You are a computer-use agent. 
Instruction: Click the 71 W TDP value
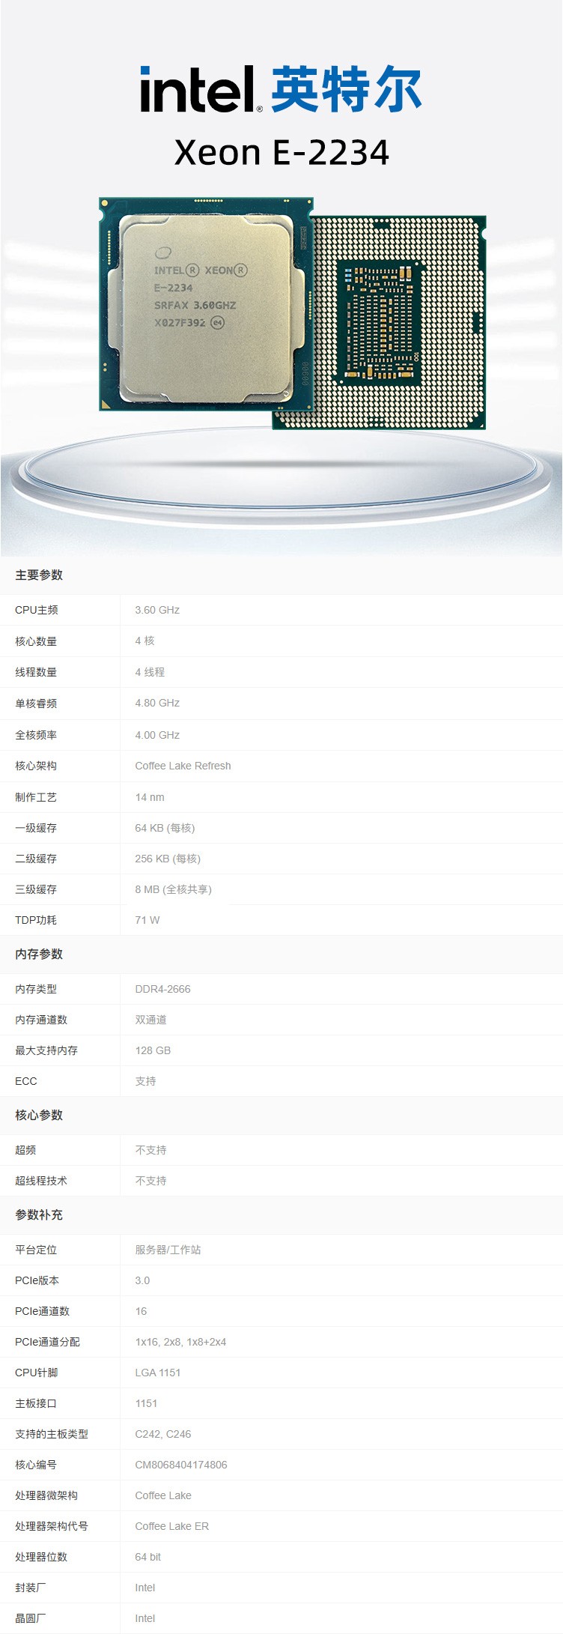pos(147,920)
